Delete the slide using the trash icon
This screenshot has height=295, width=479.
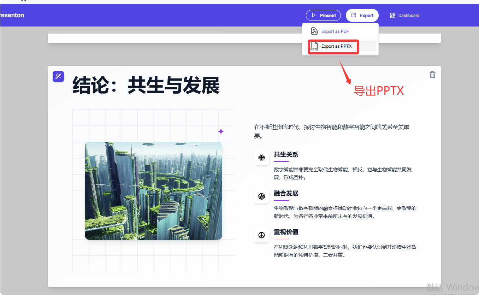click(432, 75)
